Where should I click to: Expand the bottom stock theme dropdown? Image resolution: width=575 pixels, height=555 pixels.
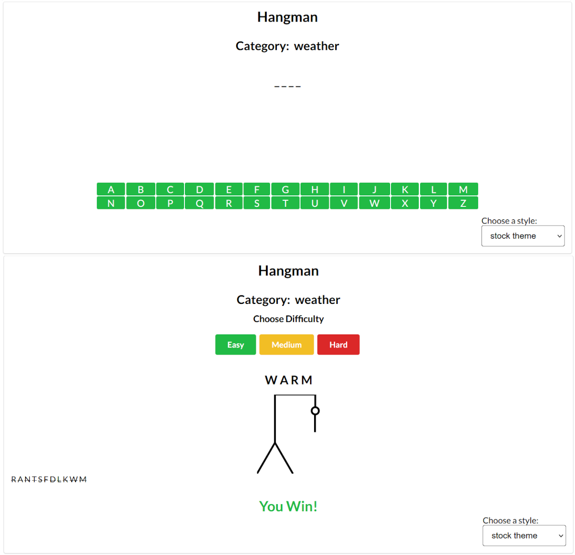click(x=524, y=535)
